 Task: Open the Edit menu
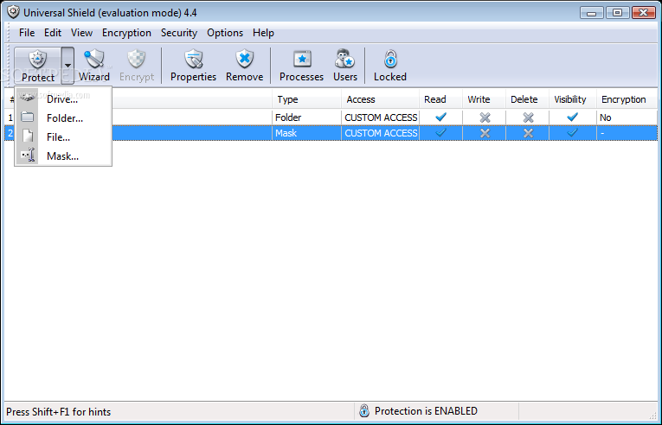coord(53,33)
